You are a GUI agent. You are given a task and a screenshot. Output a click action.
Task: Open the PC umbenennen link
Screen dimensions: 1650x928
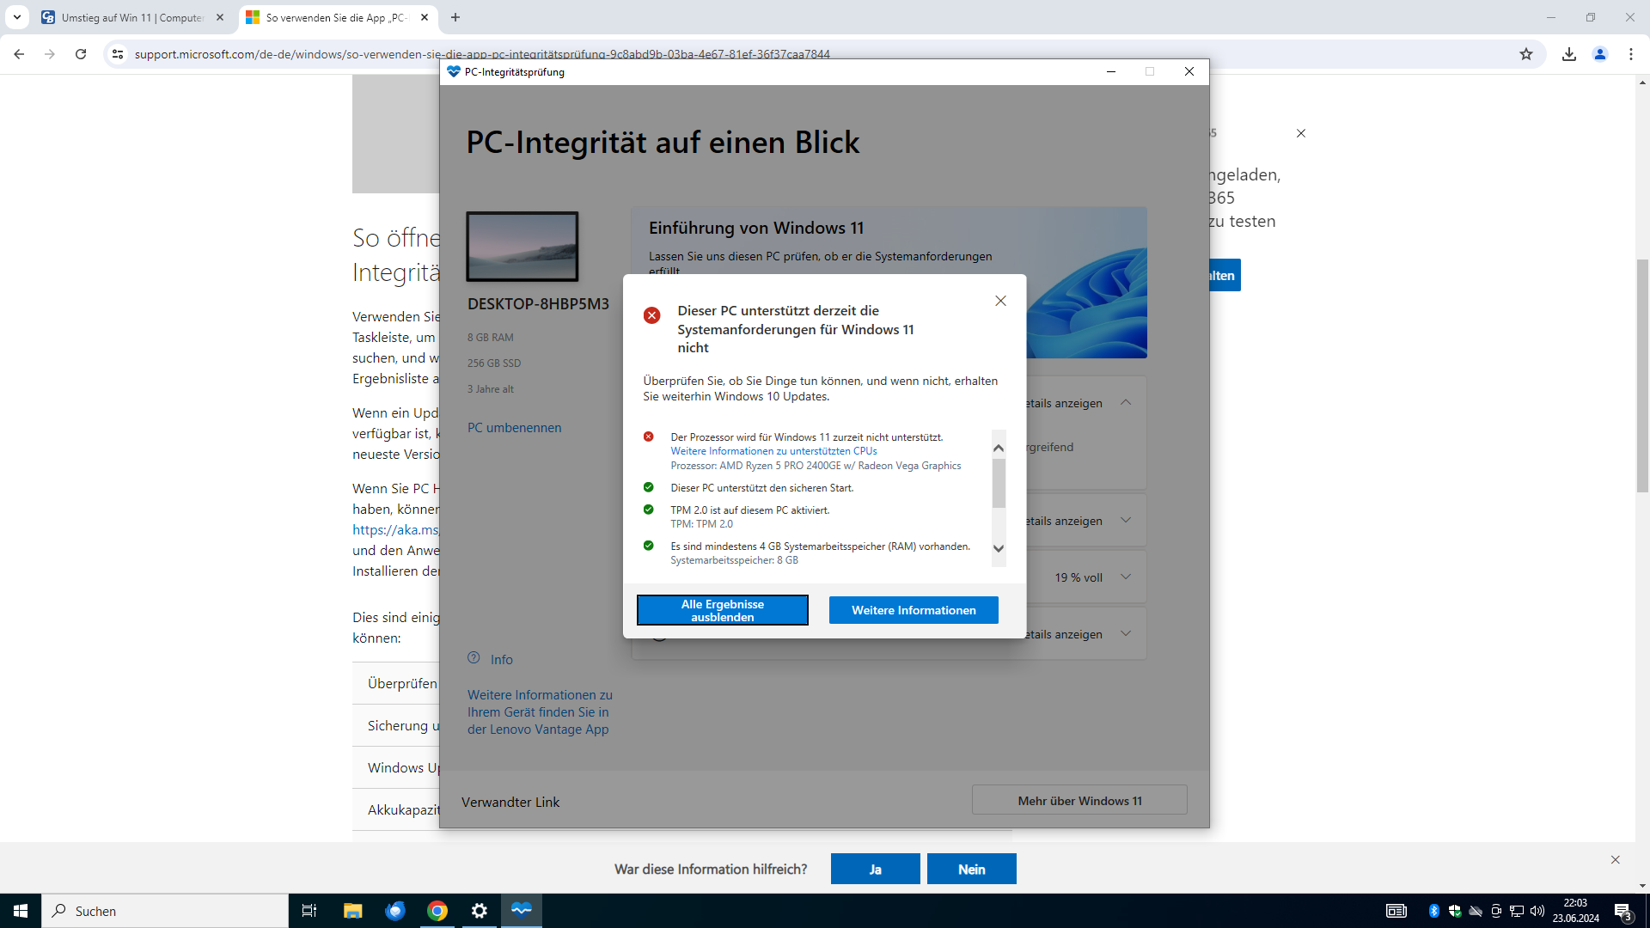click(x=514, y=427)
